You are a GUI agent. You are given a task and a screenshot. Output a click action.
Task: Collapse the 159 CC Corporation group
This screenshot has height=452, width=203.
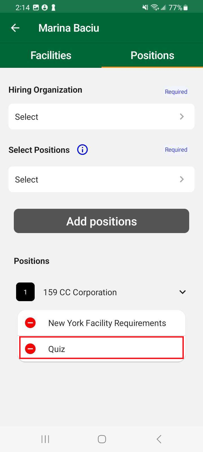[182, 292]
